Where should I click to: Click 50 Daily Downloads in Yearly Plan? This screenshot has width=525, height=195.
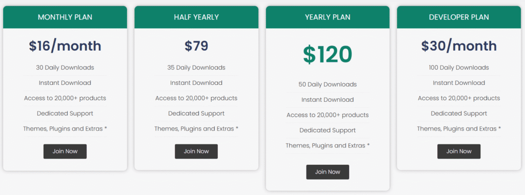[328, 84]
